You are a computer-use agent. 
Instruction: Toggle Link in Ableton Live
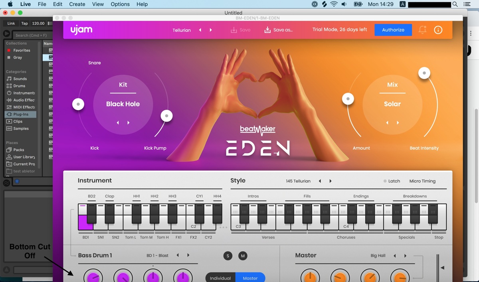[11, 23]
